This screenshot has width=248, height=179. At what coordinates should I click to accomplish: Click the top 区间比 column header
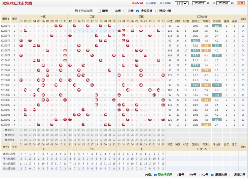click(x=195, y=21)
